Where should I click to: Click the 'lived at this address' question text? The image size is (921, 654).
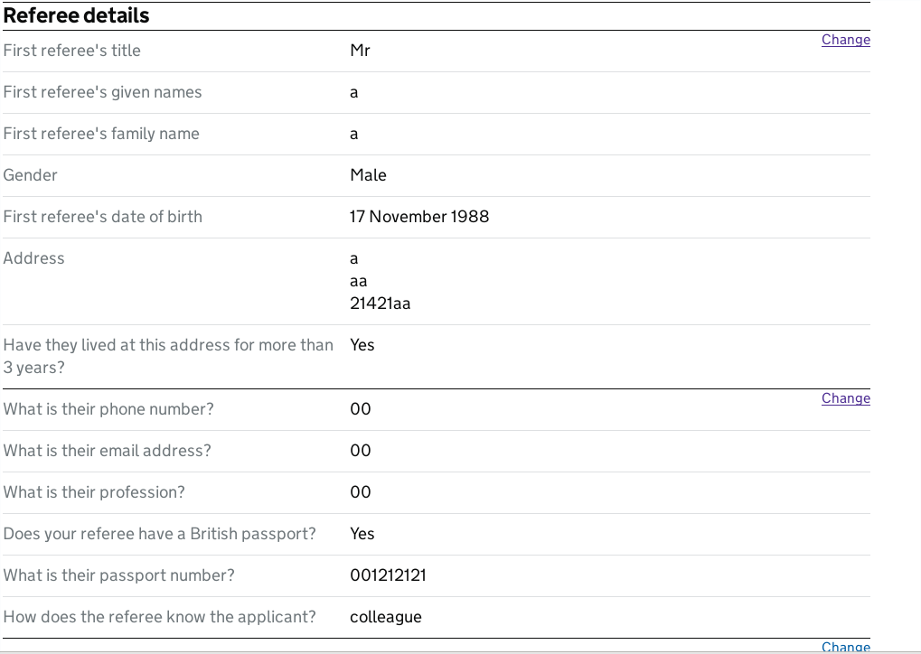pos(168,356)
